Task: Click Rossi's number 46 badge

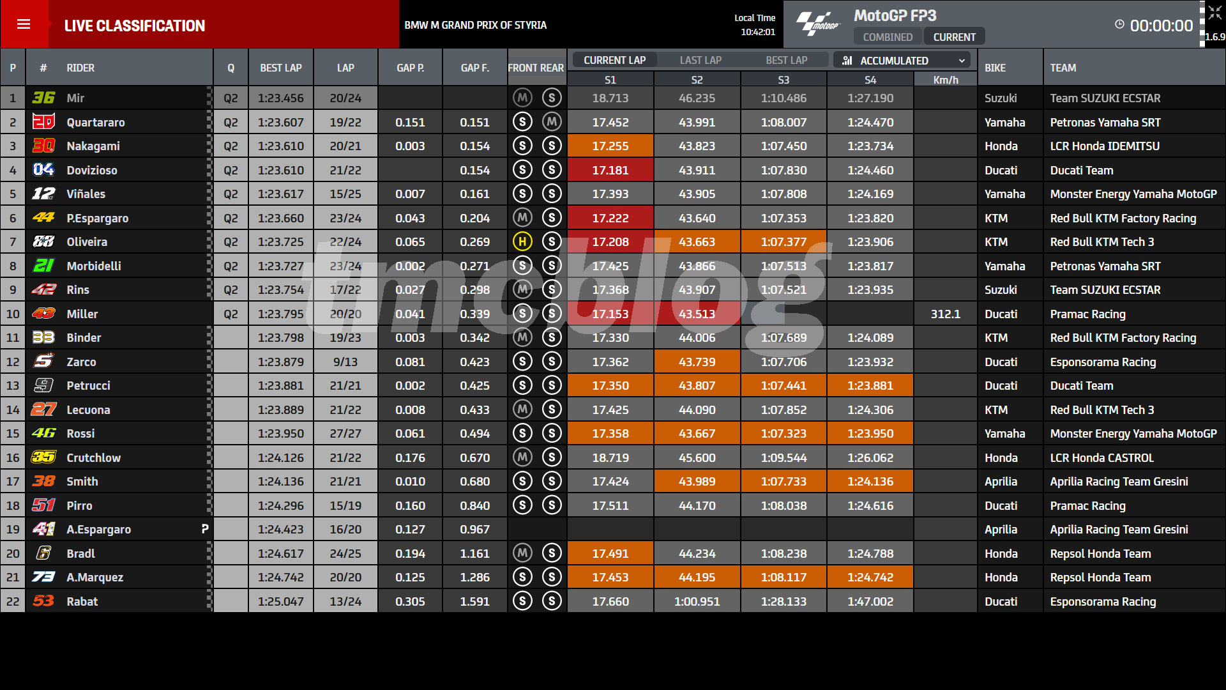Action: pos(43,433)
